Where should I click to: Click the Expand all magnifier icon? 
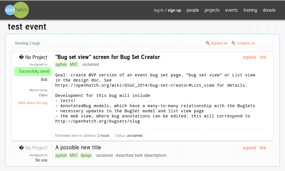[x=207, y=43]
